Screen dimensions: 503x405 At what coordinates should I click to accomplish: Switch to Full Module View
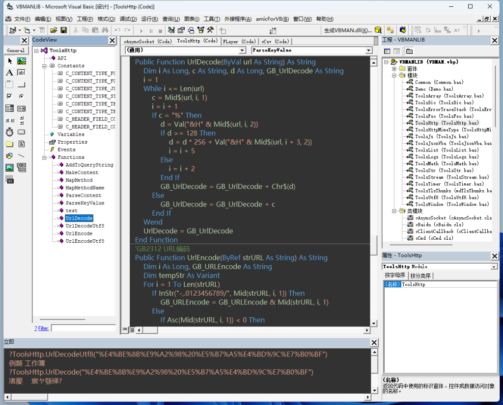(132, 330)
